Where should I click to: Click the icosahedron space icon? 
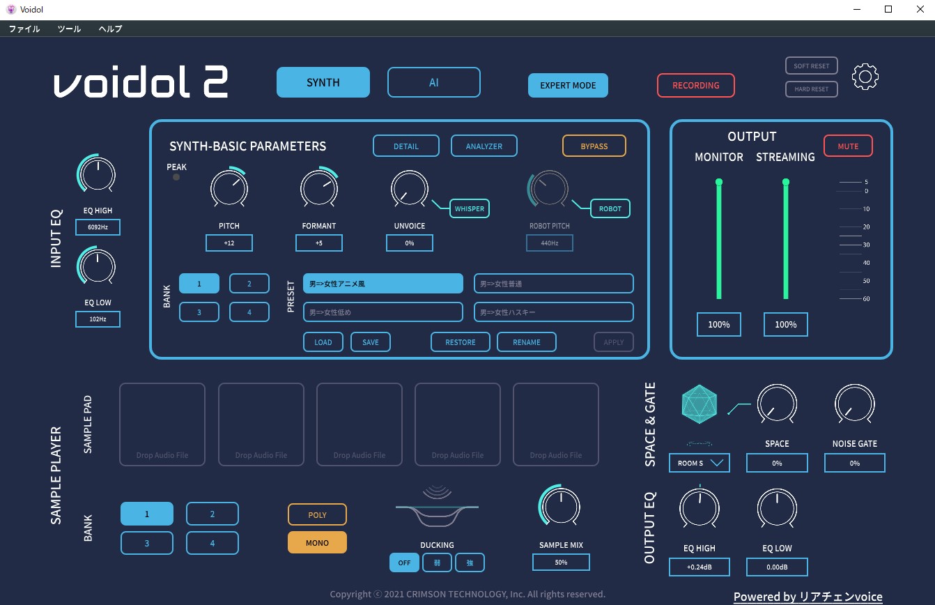pyautogui.click(x=700, y=405)
